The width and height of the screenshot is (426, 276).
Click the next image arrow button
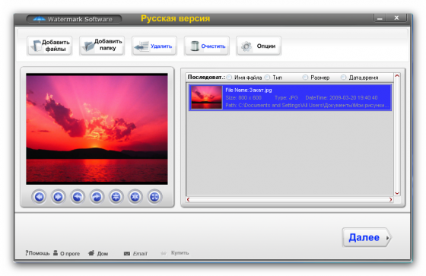[x=58, y=197]
